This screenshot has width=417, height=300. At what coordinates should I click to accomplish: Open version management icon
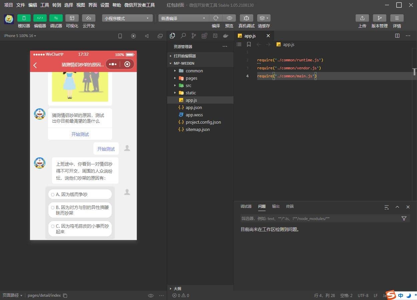coord(379,18)
